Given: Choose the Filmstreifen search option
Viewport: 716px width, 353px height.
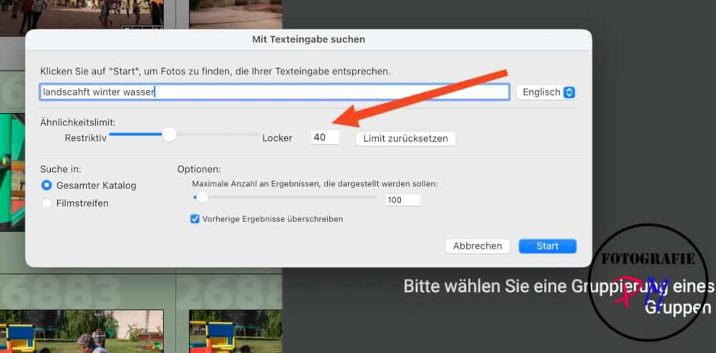Looking at the screenshot, I should (47, 203).
